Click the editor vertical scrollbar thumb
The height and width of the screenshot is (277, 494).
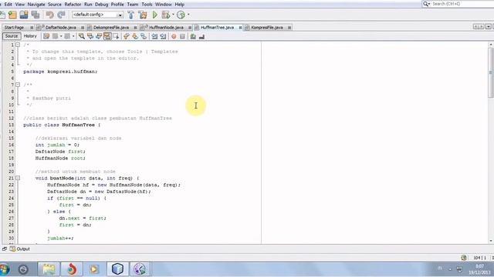pyautogui.click(x=491, y=73)
